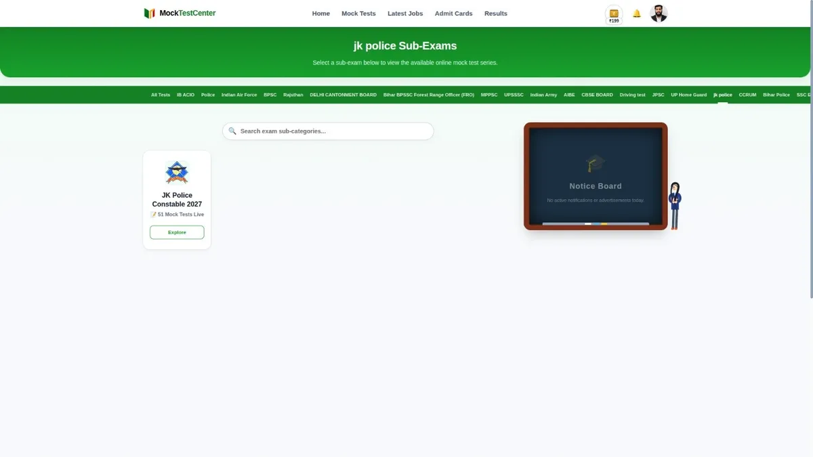Select the MPPSC category tab
Viewport: 813px width, 457px height.
pyautogui.click(x=489, y=95)
